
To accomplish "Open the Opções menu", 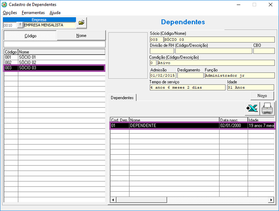I will [x=10, y=12].
